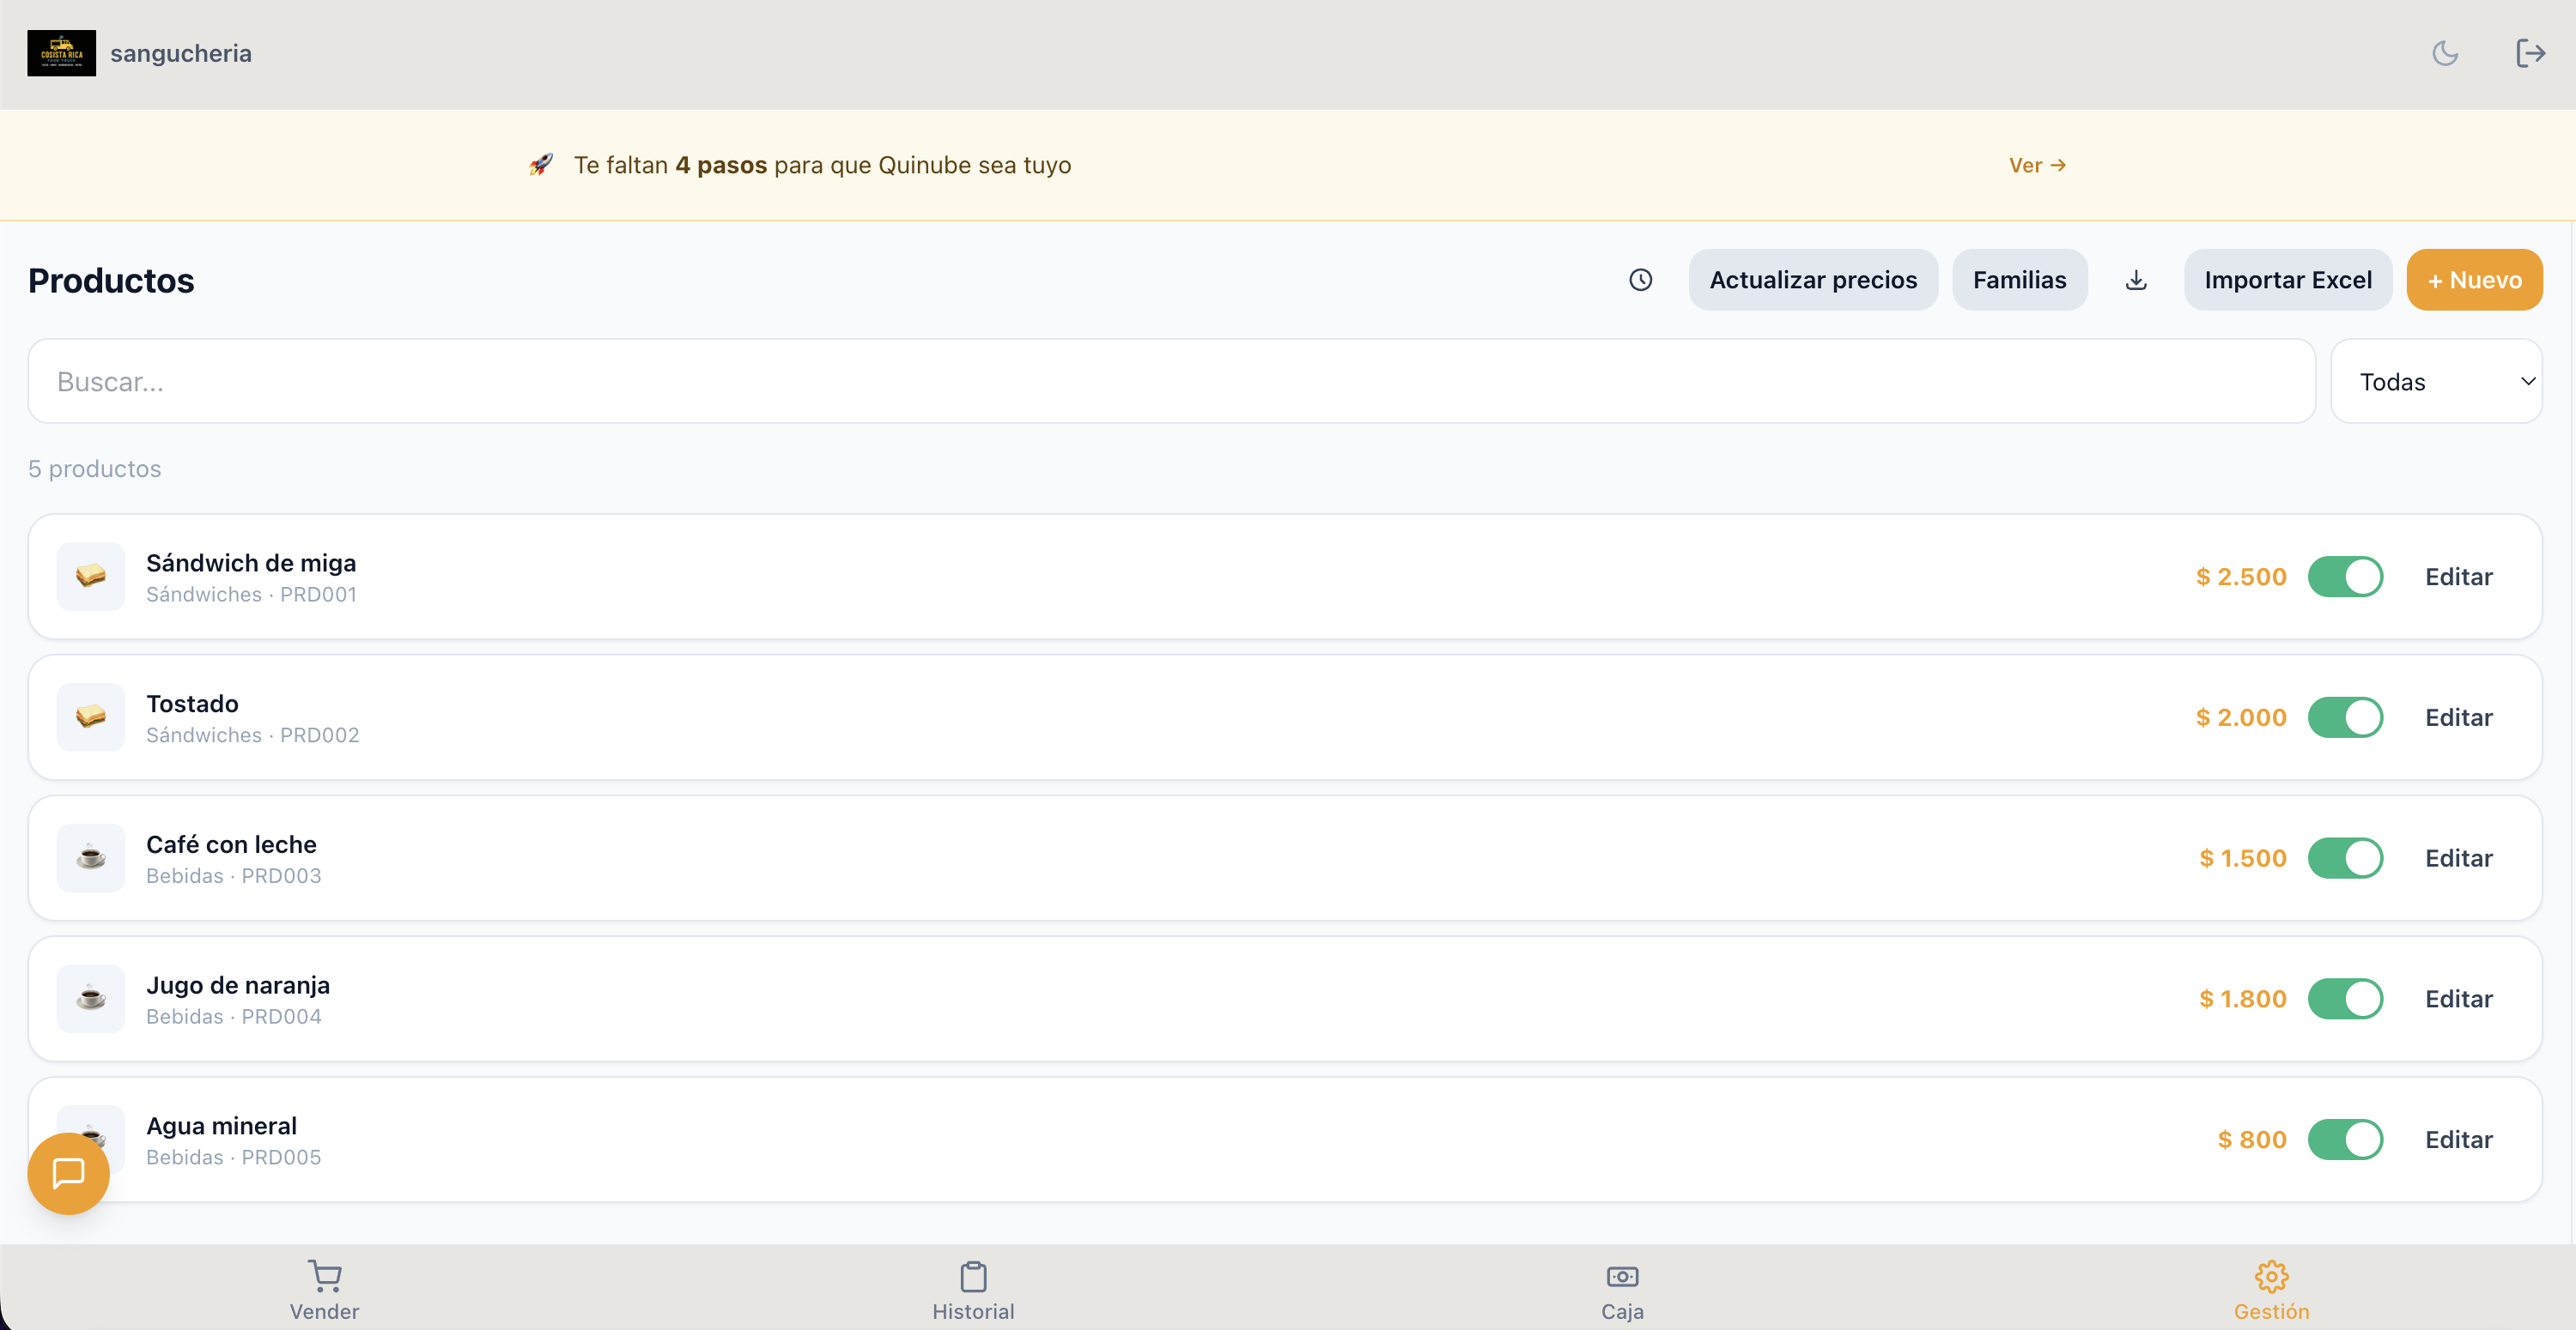The height and width of the screenshot is (1330, 2576).
Task: Focus the Buscar search field
Action: [1171, 381]
